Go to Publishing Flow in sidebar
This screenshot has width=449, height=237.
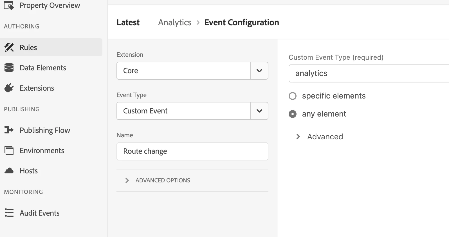click(x=45, y=130)
